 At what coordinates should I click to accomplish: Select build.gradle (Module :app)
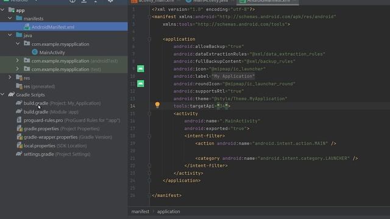pyautogui.click(x=51, y=112)
